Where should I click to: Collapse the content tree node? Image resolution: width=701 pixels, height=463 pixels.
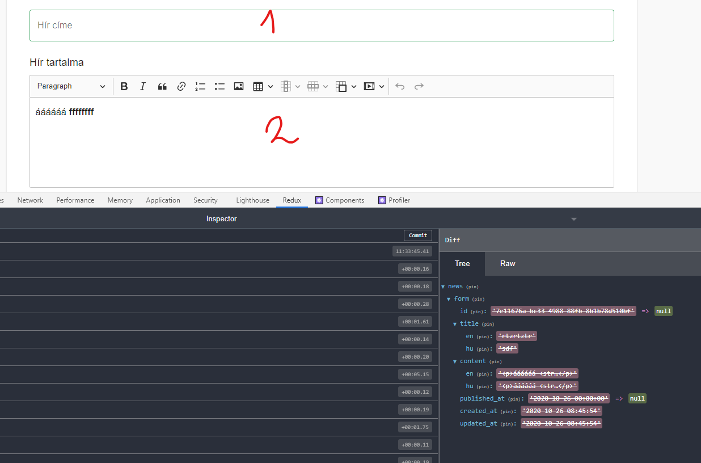coord(455,361)
